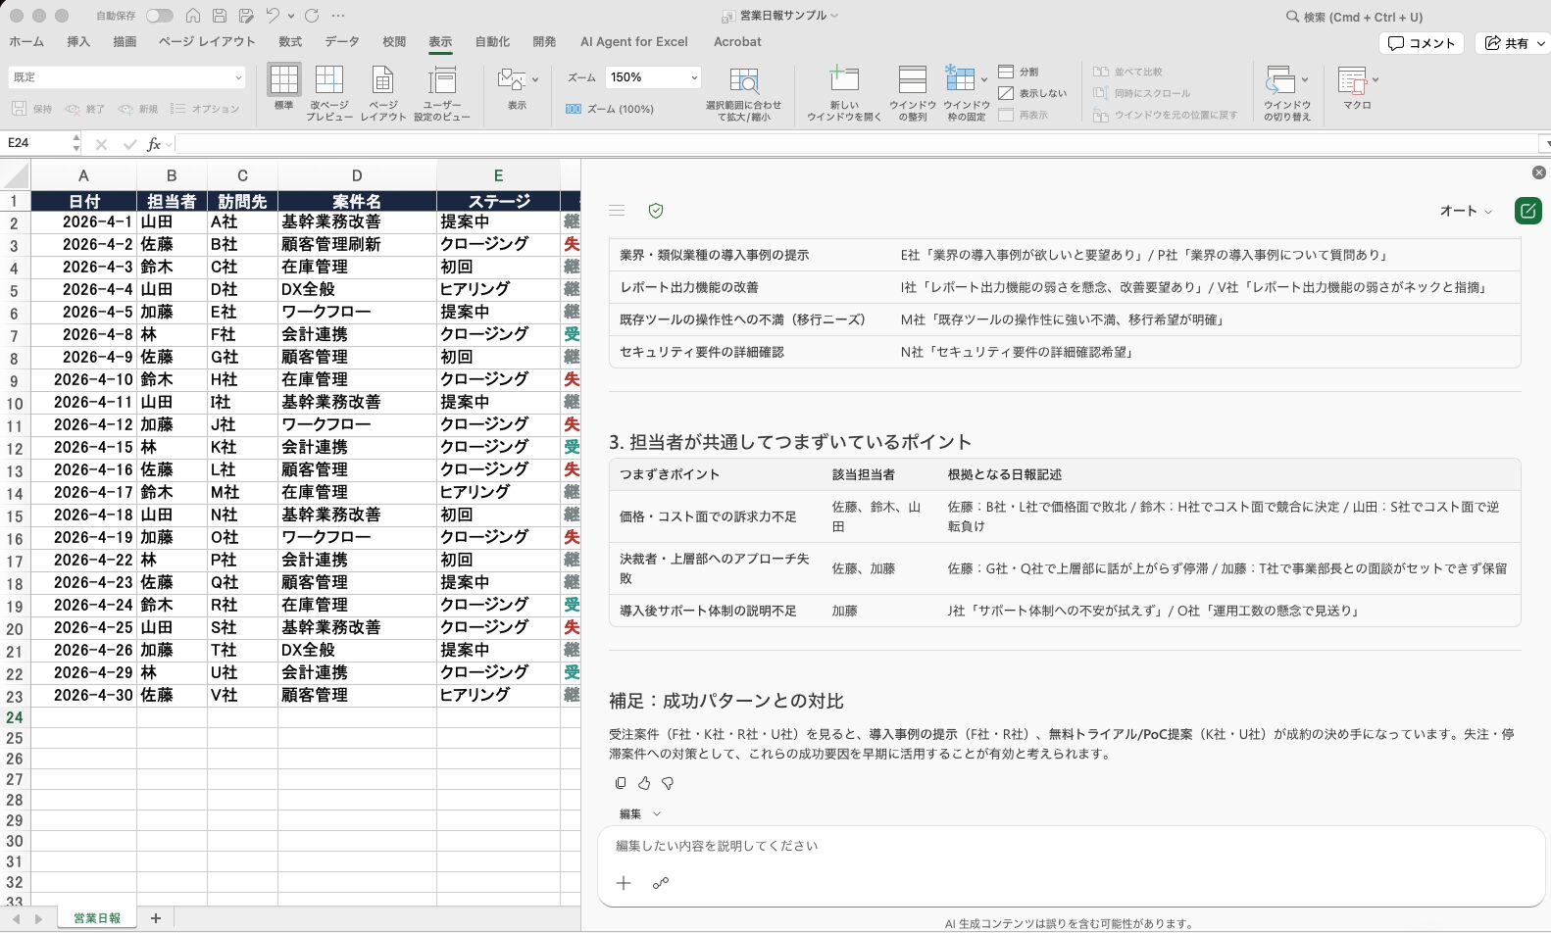Click the fx insert function icon
Screen dimensions: 1551x933
pyautogui.click(x=154, y=144)
